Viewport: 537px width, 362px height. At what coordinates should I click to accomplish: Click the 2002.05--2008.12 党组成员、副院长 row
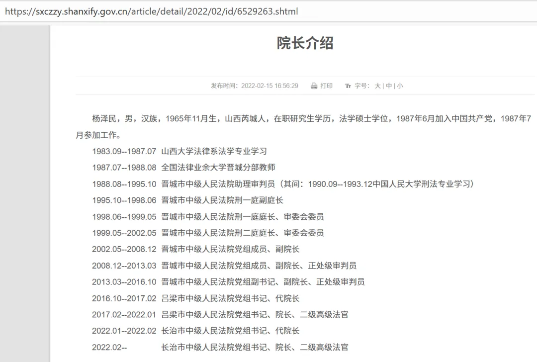(196, 249)
